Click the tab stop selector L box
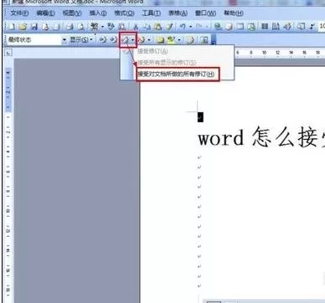The height and width of the screenshot is (303, 325). pos(8,52)
